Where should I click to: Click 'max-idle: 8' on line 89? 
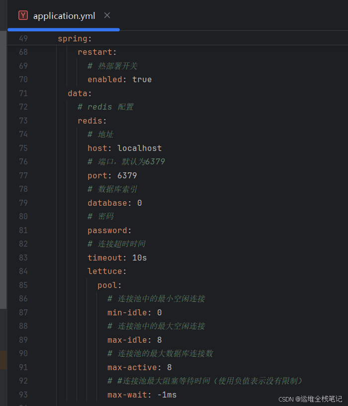click(x=135, y=340)
